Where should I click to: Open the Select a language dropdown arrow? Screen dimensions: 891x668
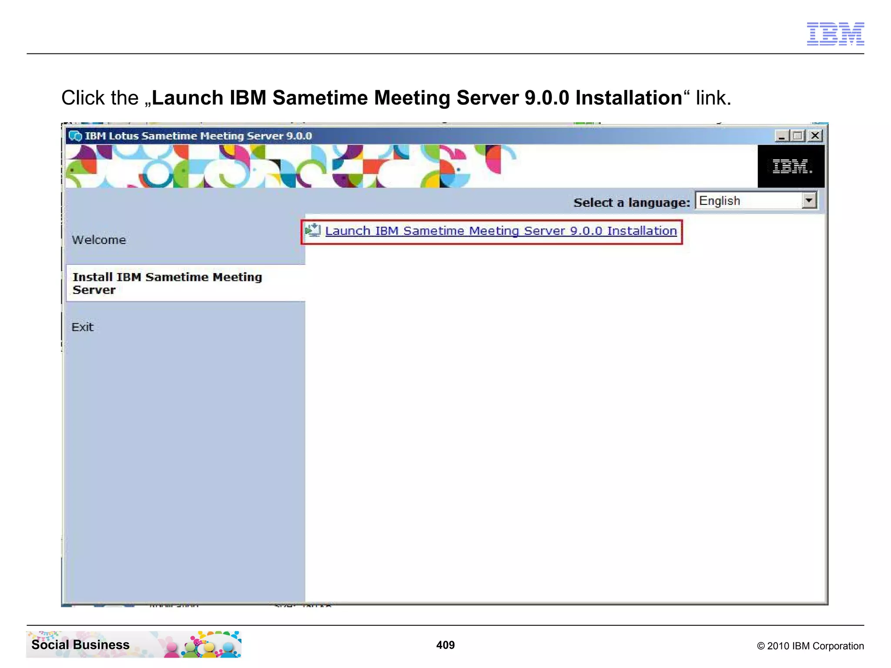tap(809, 200)
